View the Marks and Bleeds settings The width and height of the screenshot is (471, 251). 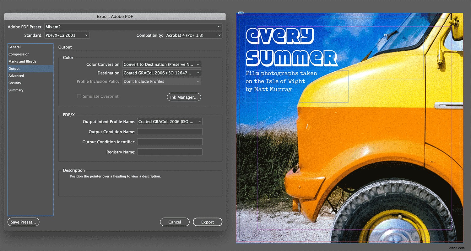21,61
